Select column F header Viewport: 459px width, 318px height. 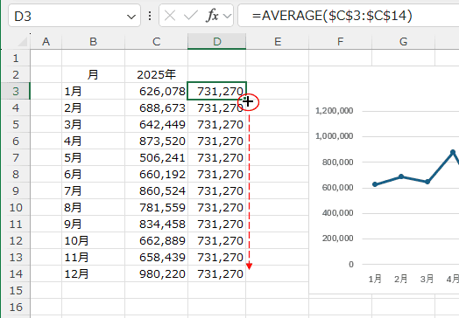coord(340,42)
